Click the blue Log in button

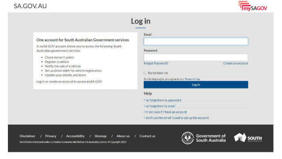pos(196,85)
